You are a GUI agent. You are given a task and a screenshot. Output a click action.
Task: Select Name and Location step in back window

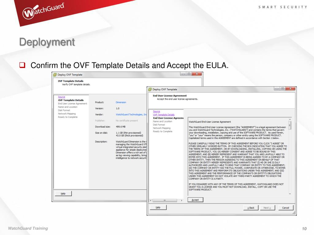(68, 107)
